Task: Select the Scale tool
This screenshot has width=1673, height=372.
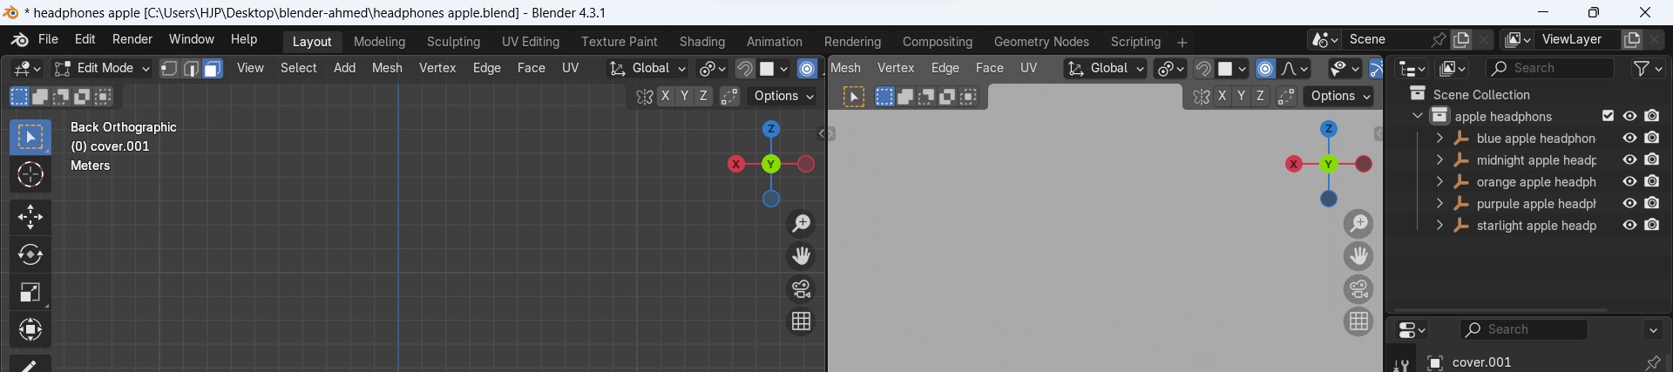Action: [x=30, y=293]
